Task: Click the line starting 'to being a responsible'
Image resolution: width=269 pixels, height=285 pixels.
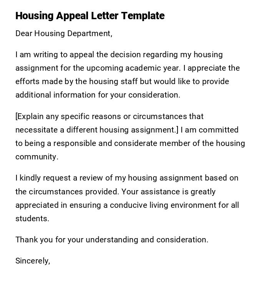Action: coord(130,143)
